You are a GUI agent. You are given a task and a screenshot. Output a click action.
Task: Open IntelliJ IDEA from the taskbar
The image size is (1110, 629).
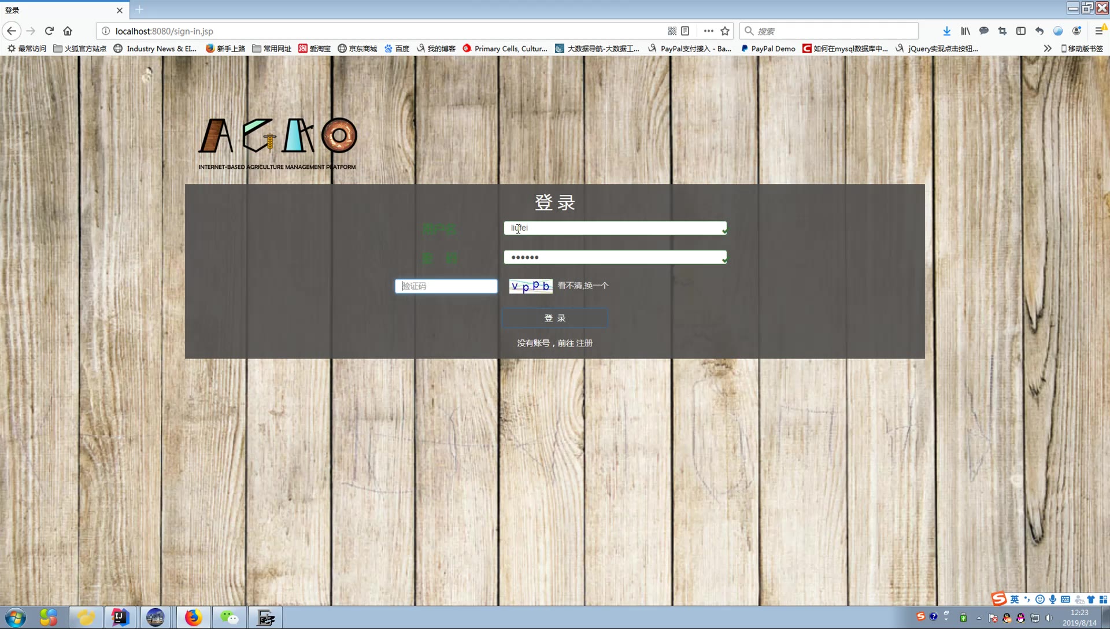pos(120,617)
